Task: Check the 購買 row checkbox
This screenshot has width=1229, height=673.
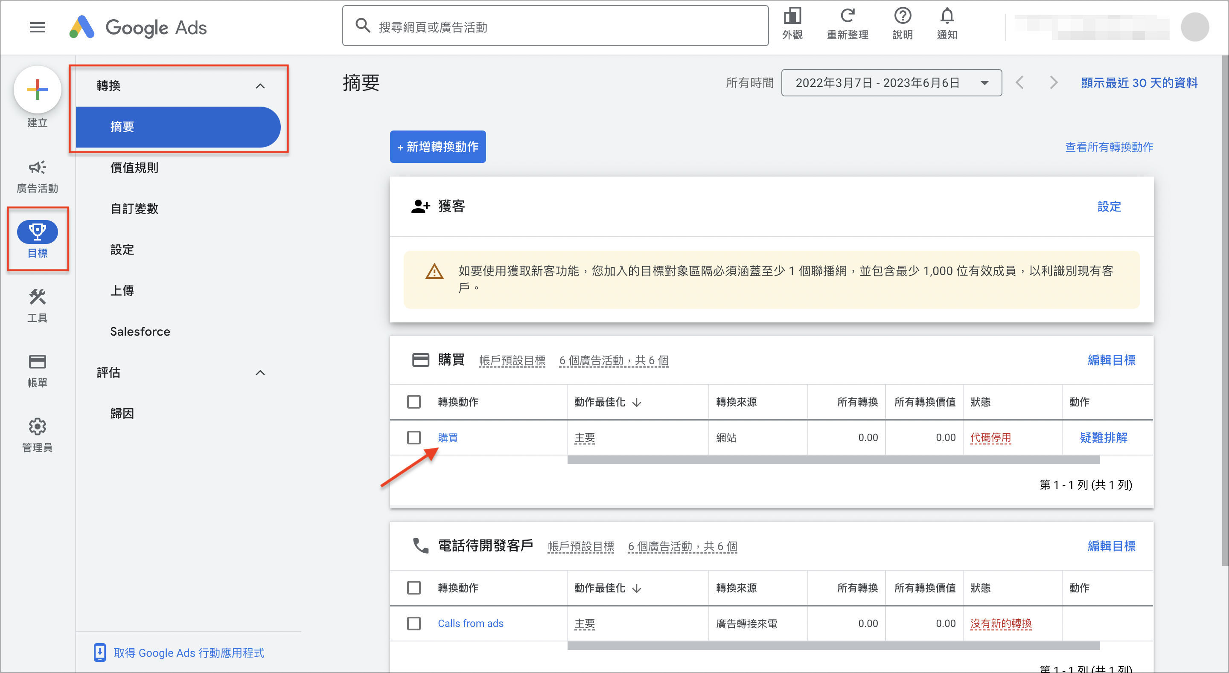Action: [x=414, y=438]
